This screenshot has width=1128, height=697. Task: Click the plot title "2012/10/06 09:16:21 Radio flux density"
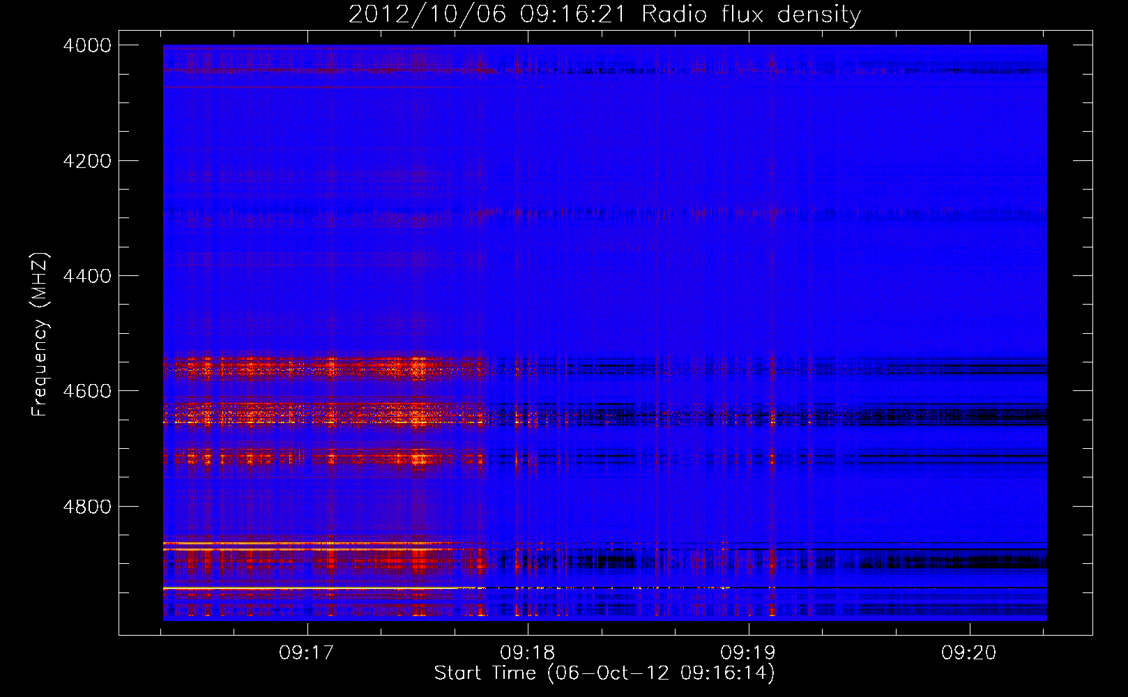pyautogui.click(x=604, y=14)
